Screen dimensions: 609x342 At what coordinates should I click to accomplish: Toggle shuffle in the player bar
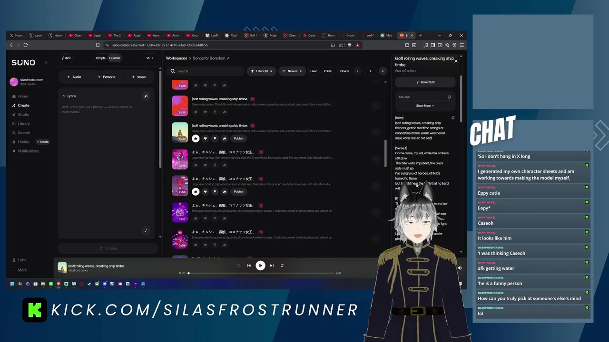pyautogui.click(x=239, y=266)
